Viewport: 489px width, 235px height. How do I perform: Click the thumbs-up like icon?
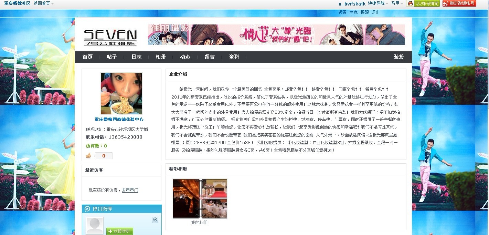click(88, 156)
